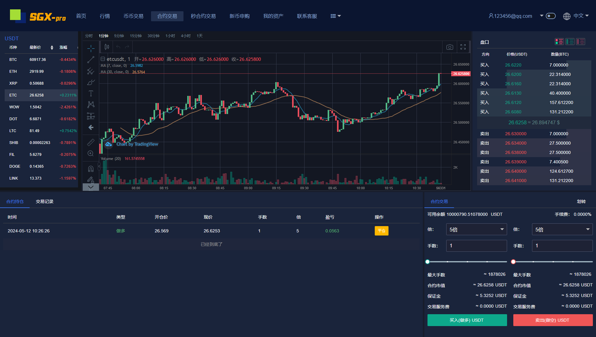Select the 1小时 chart interval

tap(170, 36)
